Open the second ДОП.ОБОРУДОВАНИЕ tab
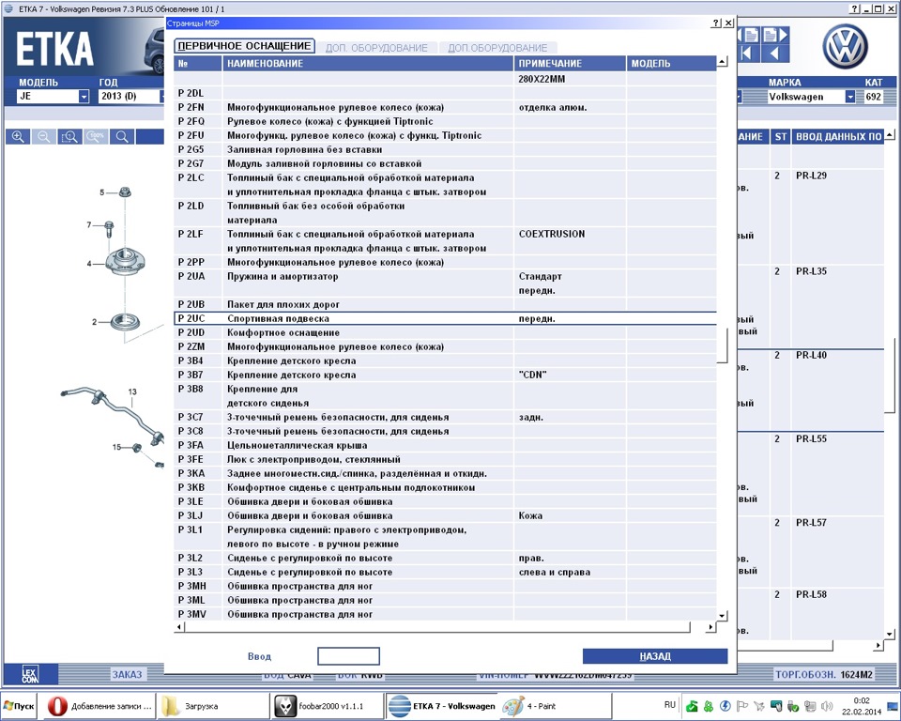Screen dimensions: 901x721 coord(497,48)
